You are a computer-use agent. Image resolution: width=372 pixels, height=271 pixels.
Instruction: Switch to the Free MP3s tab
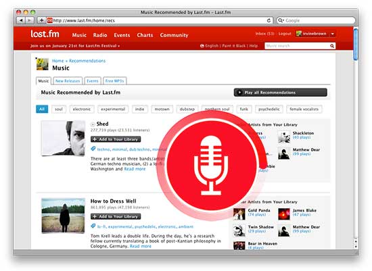pyautogui.click(x=114, y=81)
